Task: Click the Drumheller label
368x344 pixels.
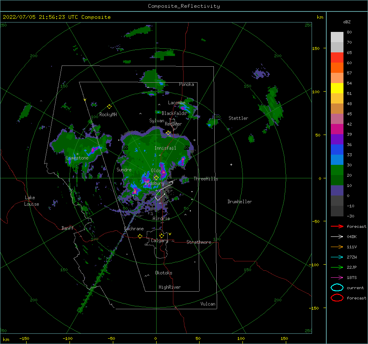Action: coord(240,202)
